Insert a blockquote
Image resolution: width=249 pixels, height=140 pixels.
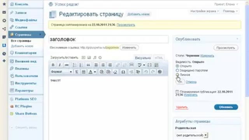coord(88,65)
